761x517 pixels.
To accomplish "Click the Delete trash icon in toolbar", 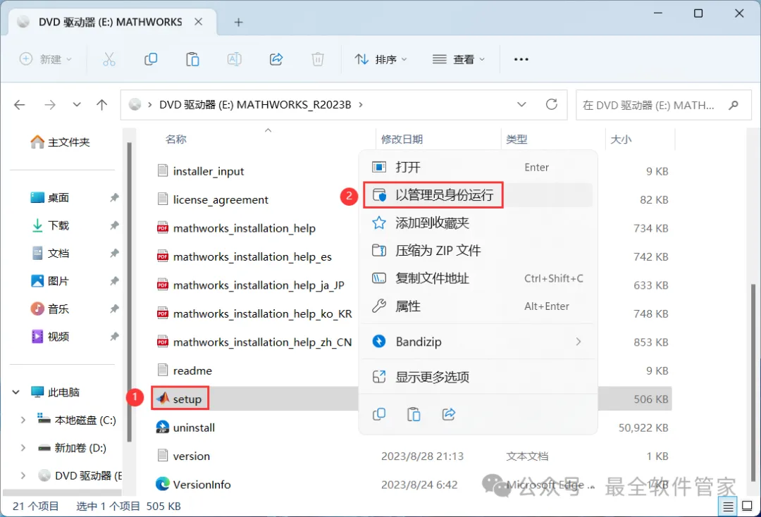I will pos(318,59).
